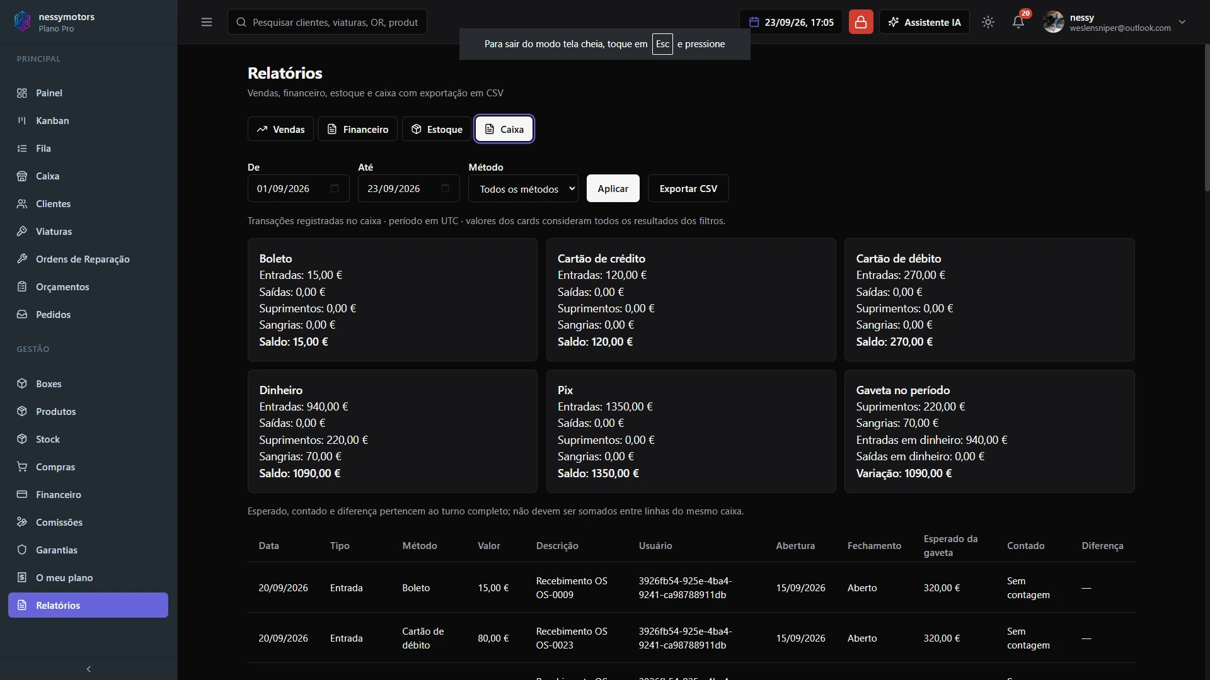Open Comissões in the sidebar

point(88,523)
